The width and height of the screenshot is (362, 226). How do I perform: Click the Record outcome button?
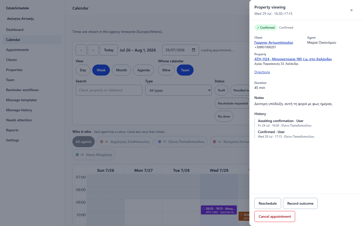click(300, 203)
